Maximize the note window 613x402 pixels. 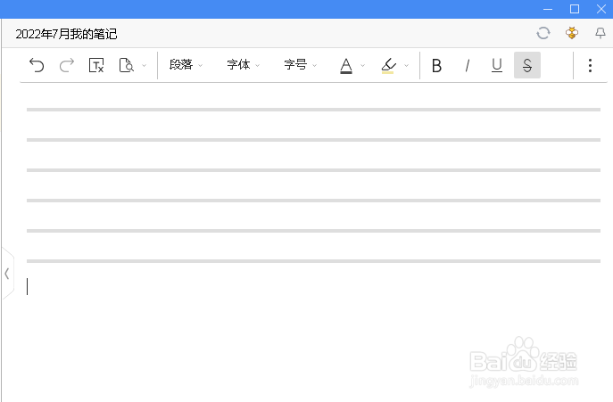(575, 9)
